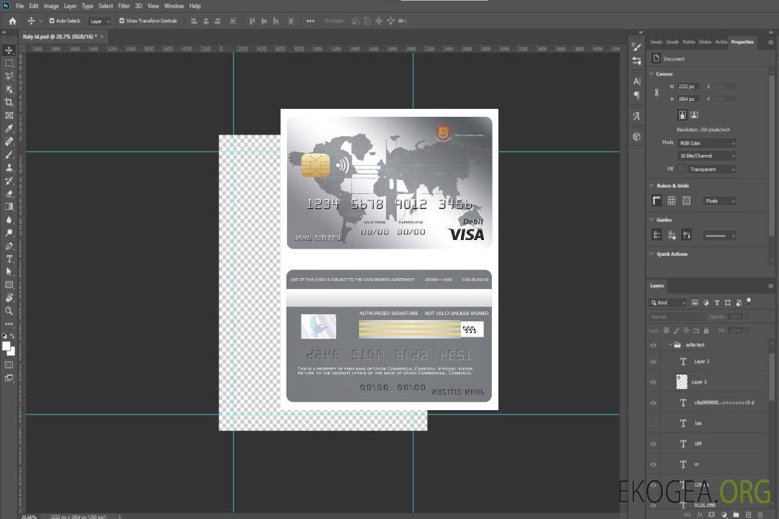The width and height of the screenshot is (779, 519).
Task: Toggle rulers icon in Rulers & Grids
Action: tap(657, 200)
